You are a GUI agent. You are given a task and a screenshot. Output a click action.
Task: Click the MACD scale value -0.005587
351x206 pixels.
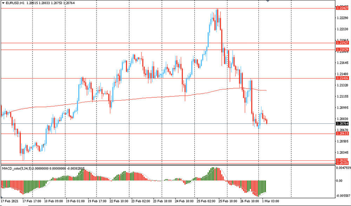click(343, 196)
